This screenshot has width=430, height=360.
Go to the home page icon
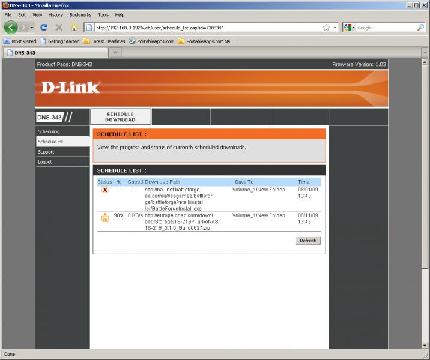click(x=74, y=28)
